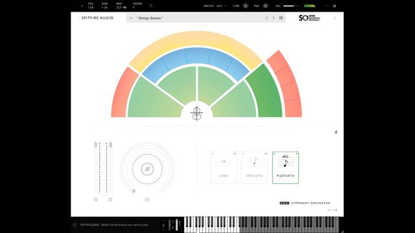The height and width of the screenshot is (233, 415).
Task: Click the SPITFIRE AUDIO logo
Action: coord(97,18)
